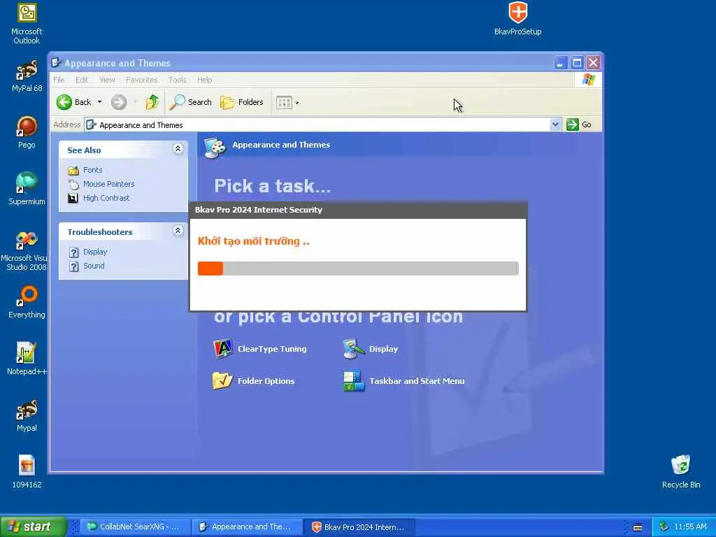Image resolution: width=716 pixels, height=537 pixels.
Task: Open Folder Options icon
Action: click(254, 381)
